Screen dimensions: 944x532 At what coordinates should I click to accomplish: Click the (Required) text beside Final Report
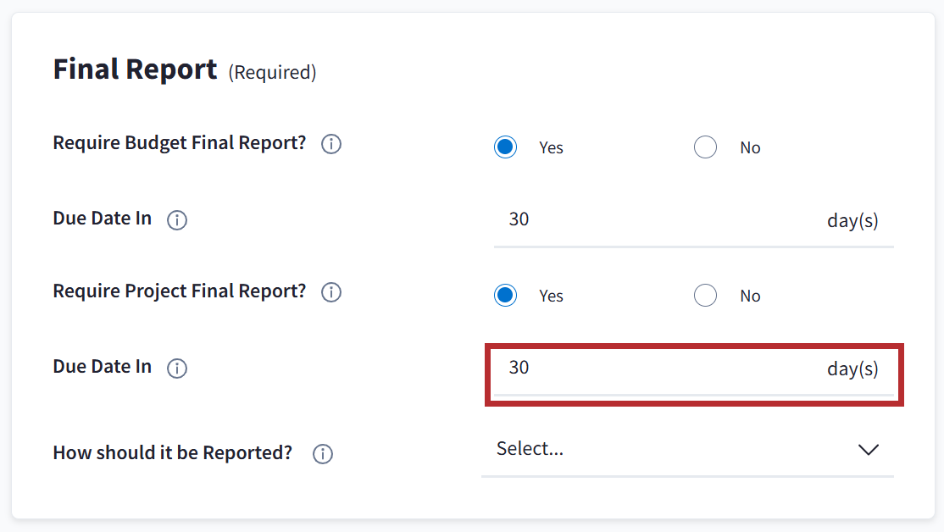272,73
